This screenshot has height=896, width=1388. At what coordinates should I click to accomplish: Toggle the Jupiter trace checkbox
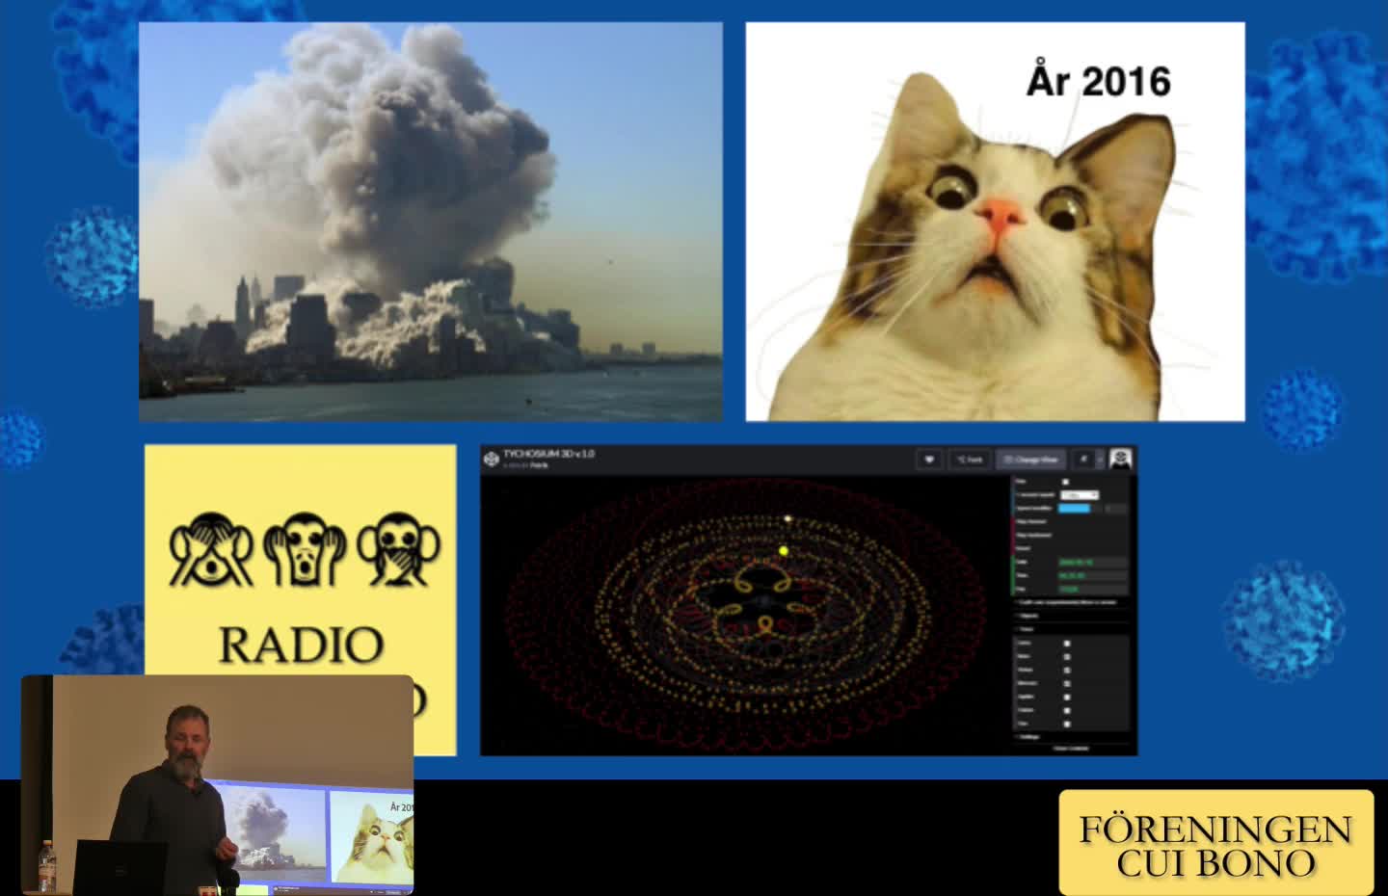(1067, 697)
